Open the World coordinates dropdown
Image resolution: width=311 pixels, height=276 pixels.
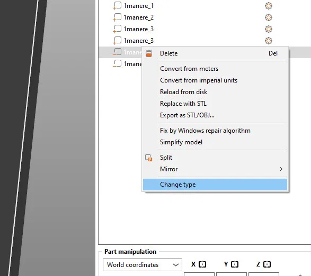pyautogui.click(x=143, y=265)
